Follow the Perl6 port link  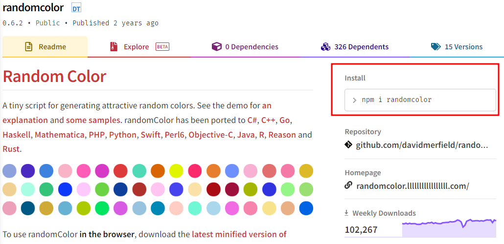[175, 135]
